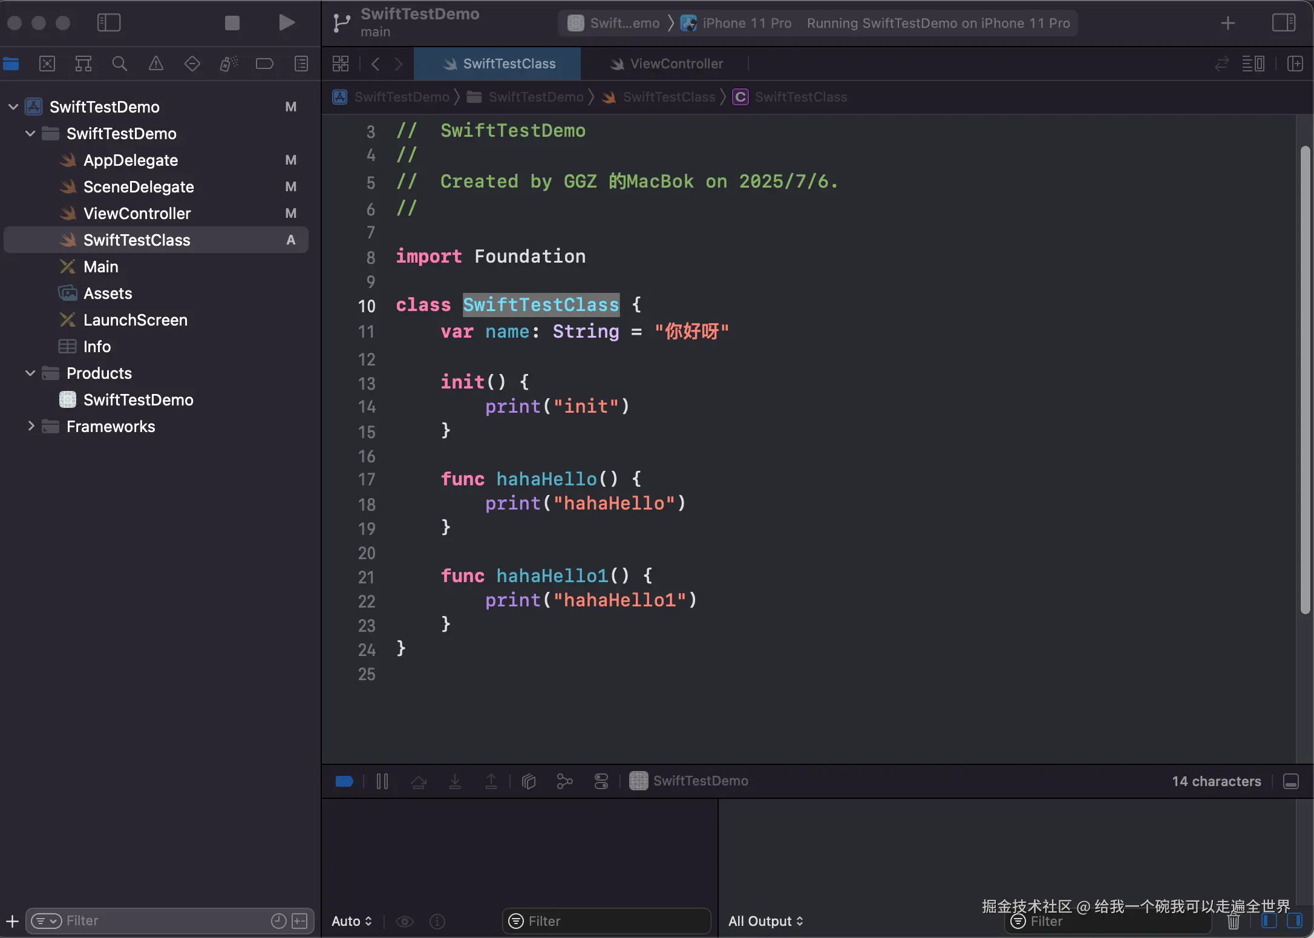Collapse the Products folder
This screenshot has height=938, width=1314.
point(30,373)
